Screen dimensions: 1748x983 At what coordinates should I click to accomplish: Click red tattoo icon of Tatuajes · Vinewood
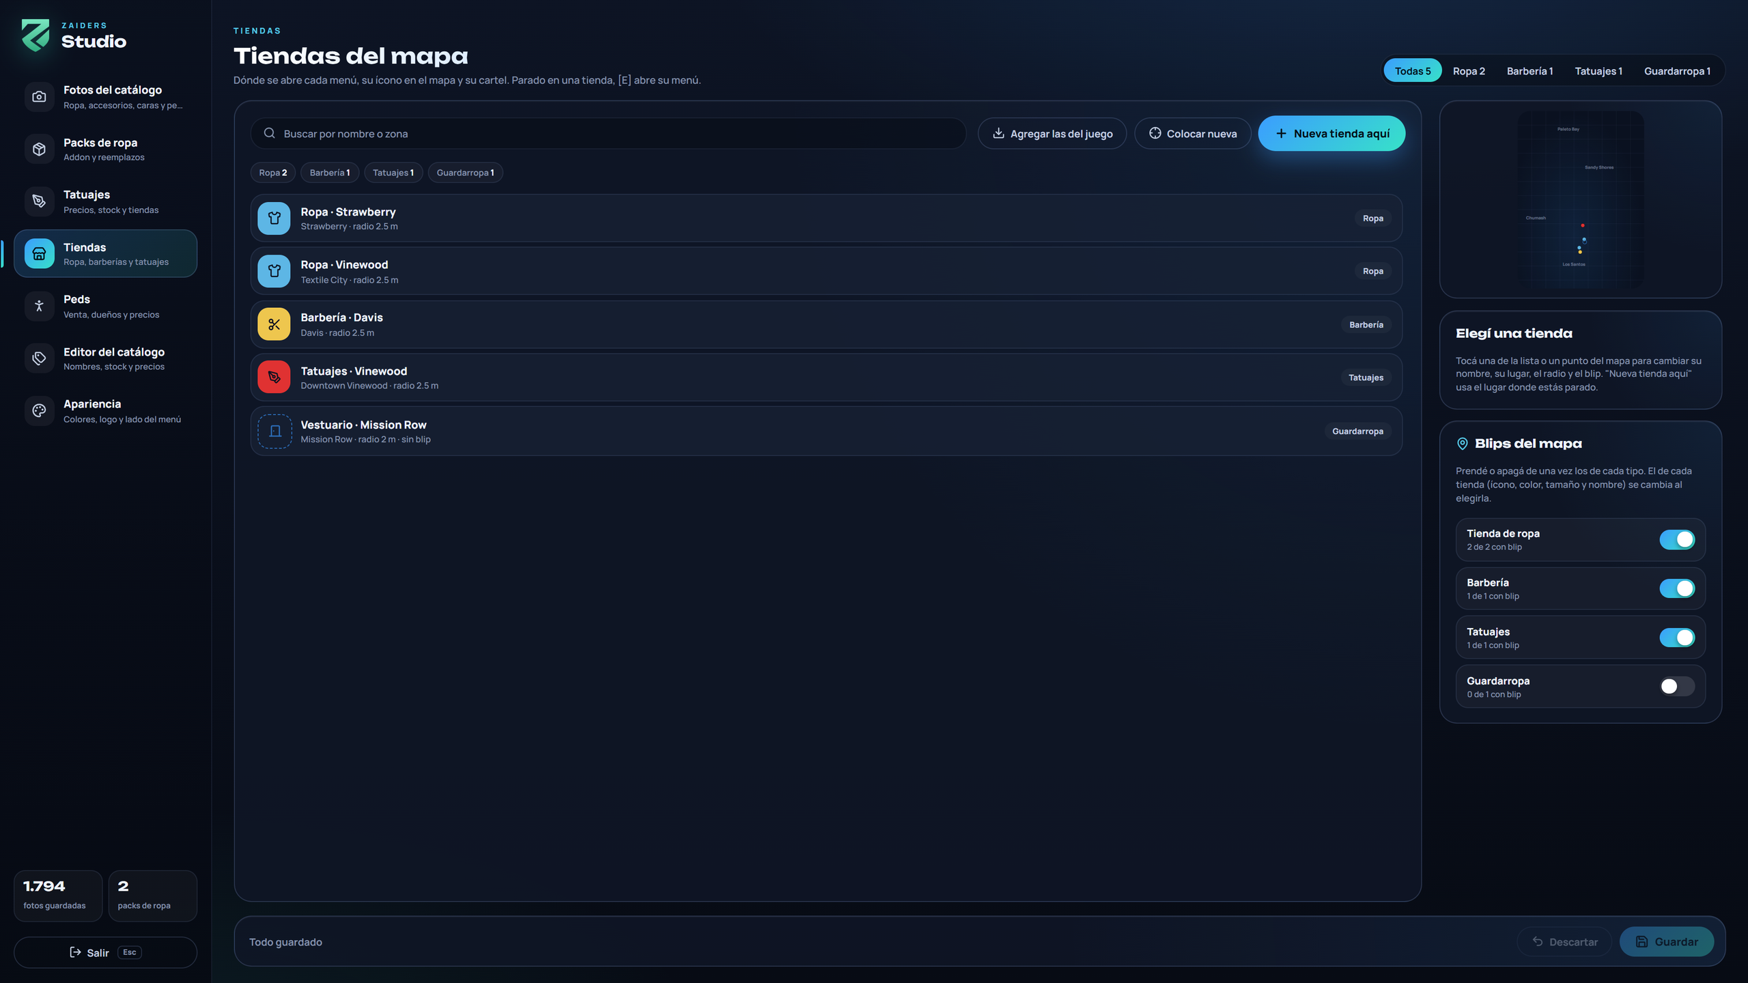(x=274, y=377)
